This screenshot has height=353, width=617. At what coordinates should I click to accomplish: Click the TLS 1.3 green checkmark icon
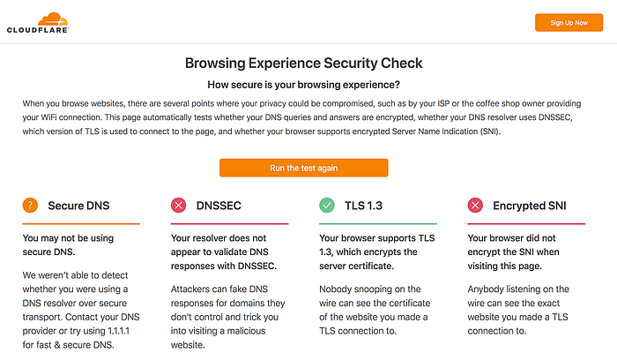(327, 206)
